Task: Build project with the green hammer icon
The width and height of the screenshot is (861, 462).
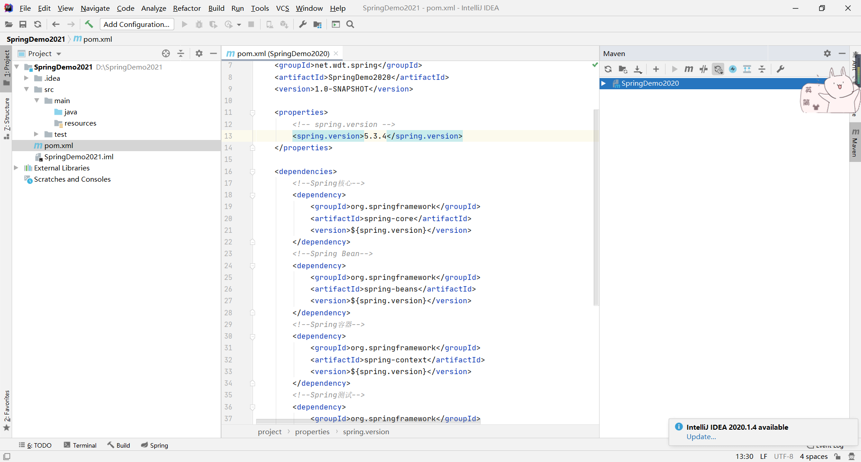Action: (x=89, y=24)
